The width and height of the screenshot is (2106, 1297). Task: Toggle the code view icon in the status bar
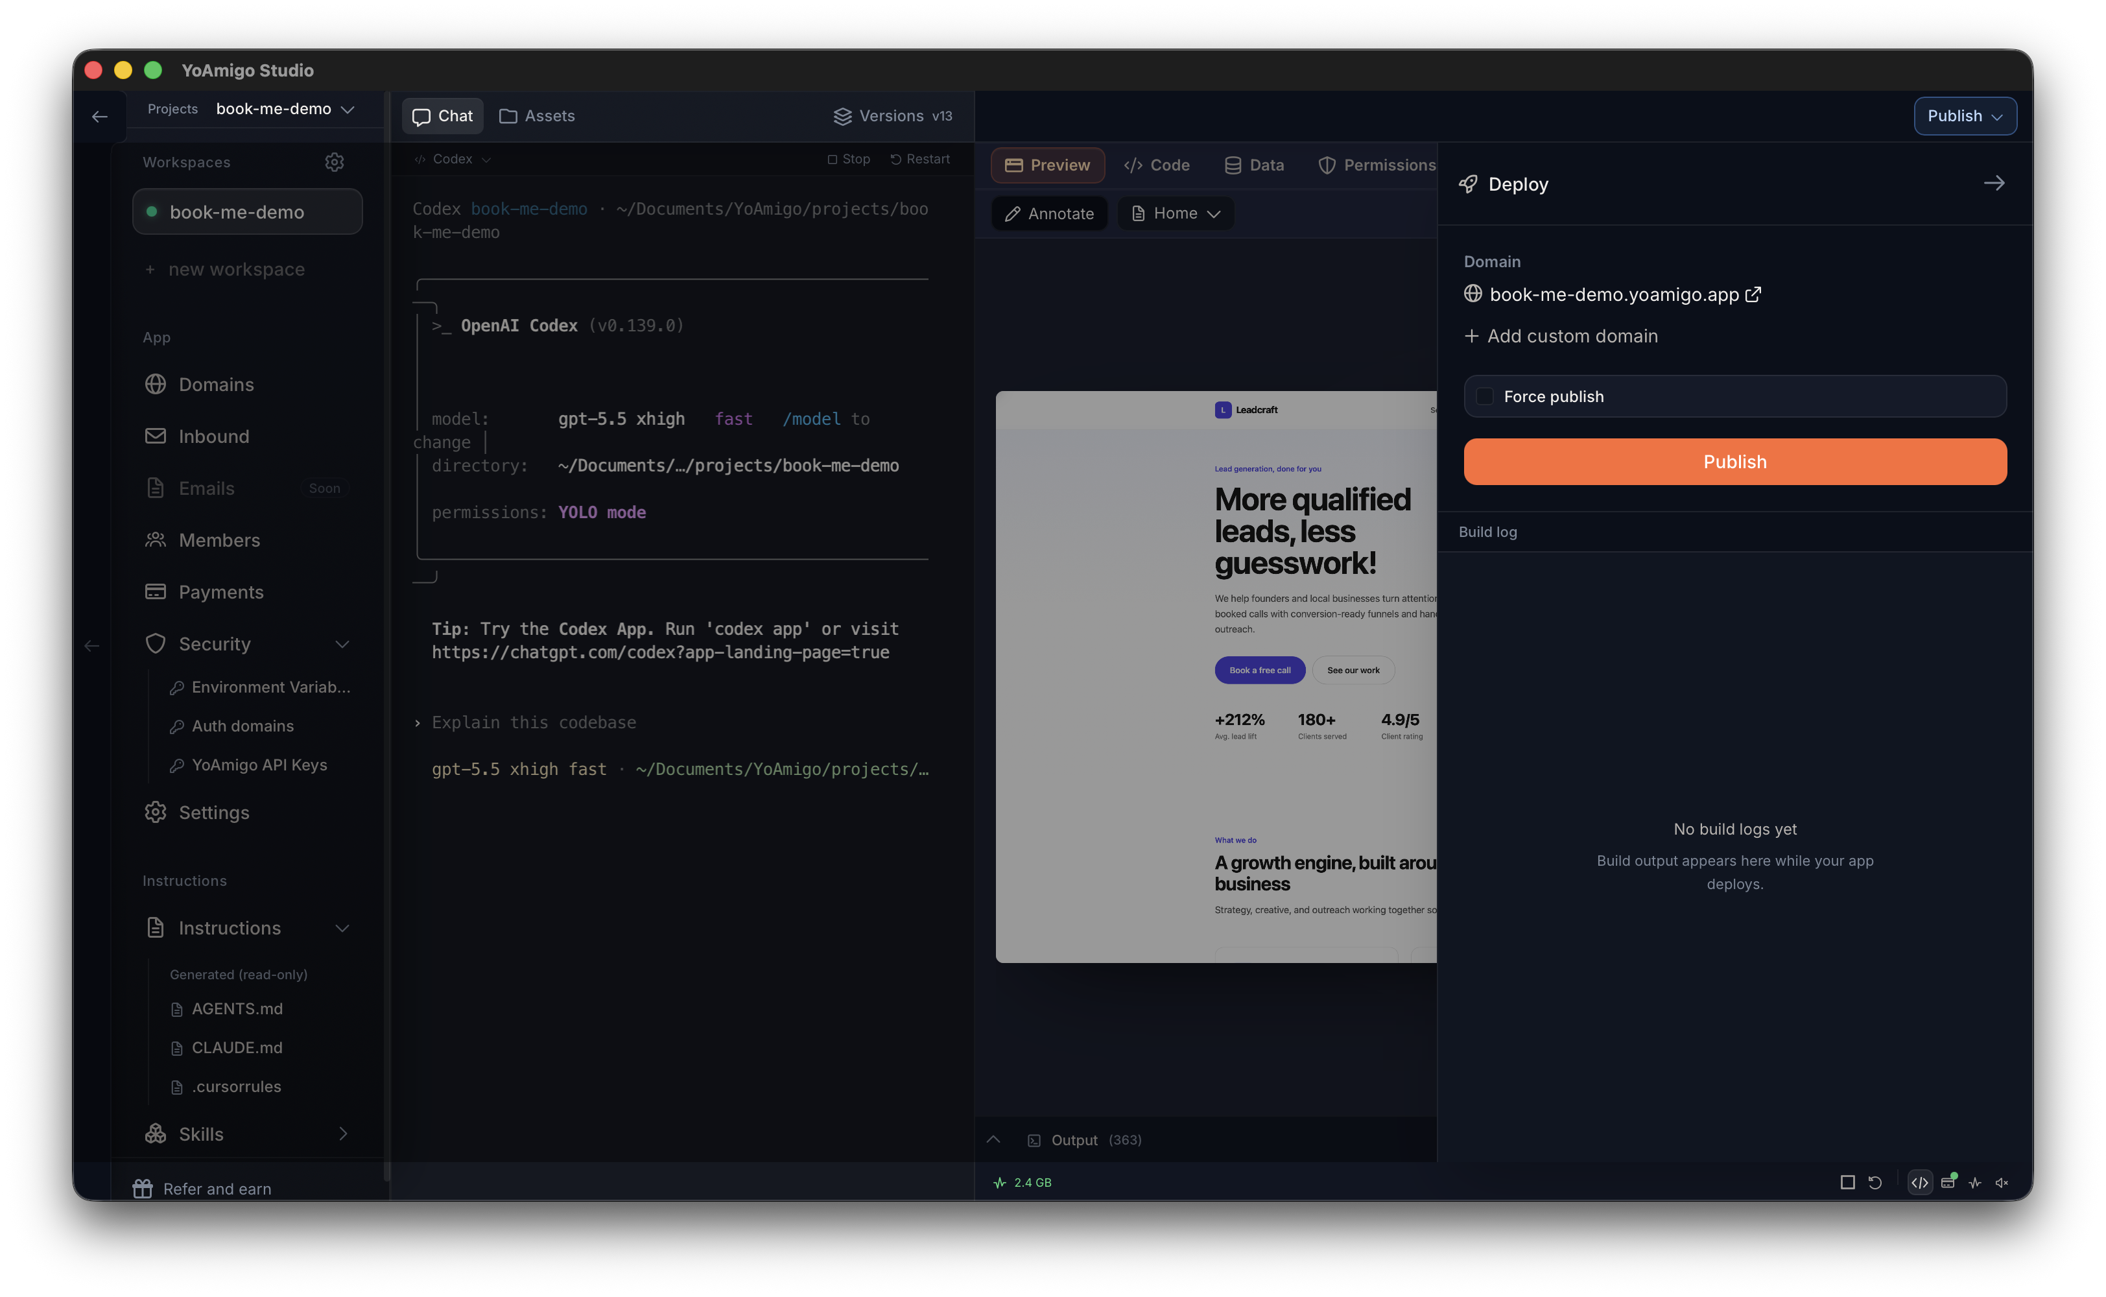point(1919,1182)
